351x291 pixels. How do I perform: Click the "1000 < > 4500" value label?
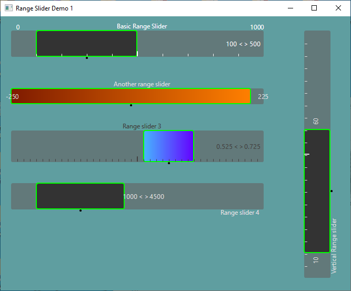click(144, 197)
